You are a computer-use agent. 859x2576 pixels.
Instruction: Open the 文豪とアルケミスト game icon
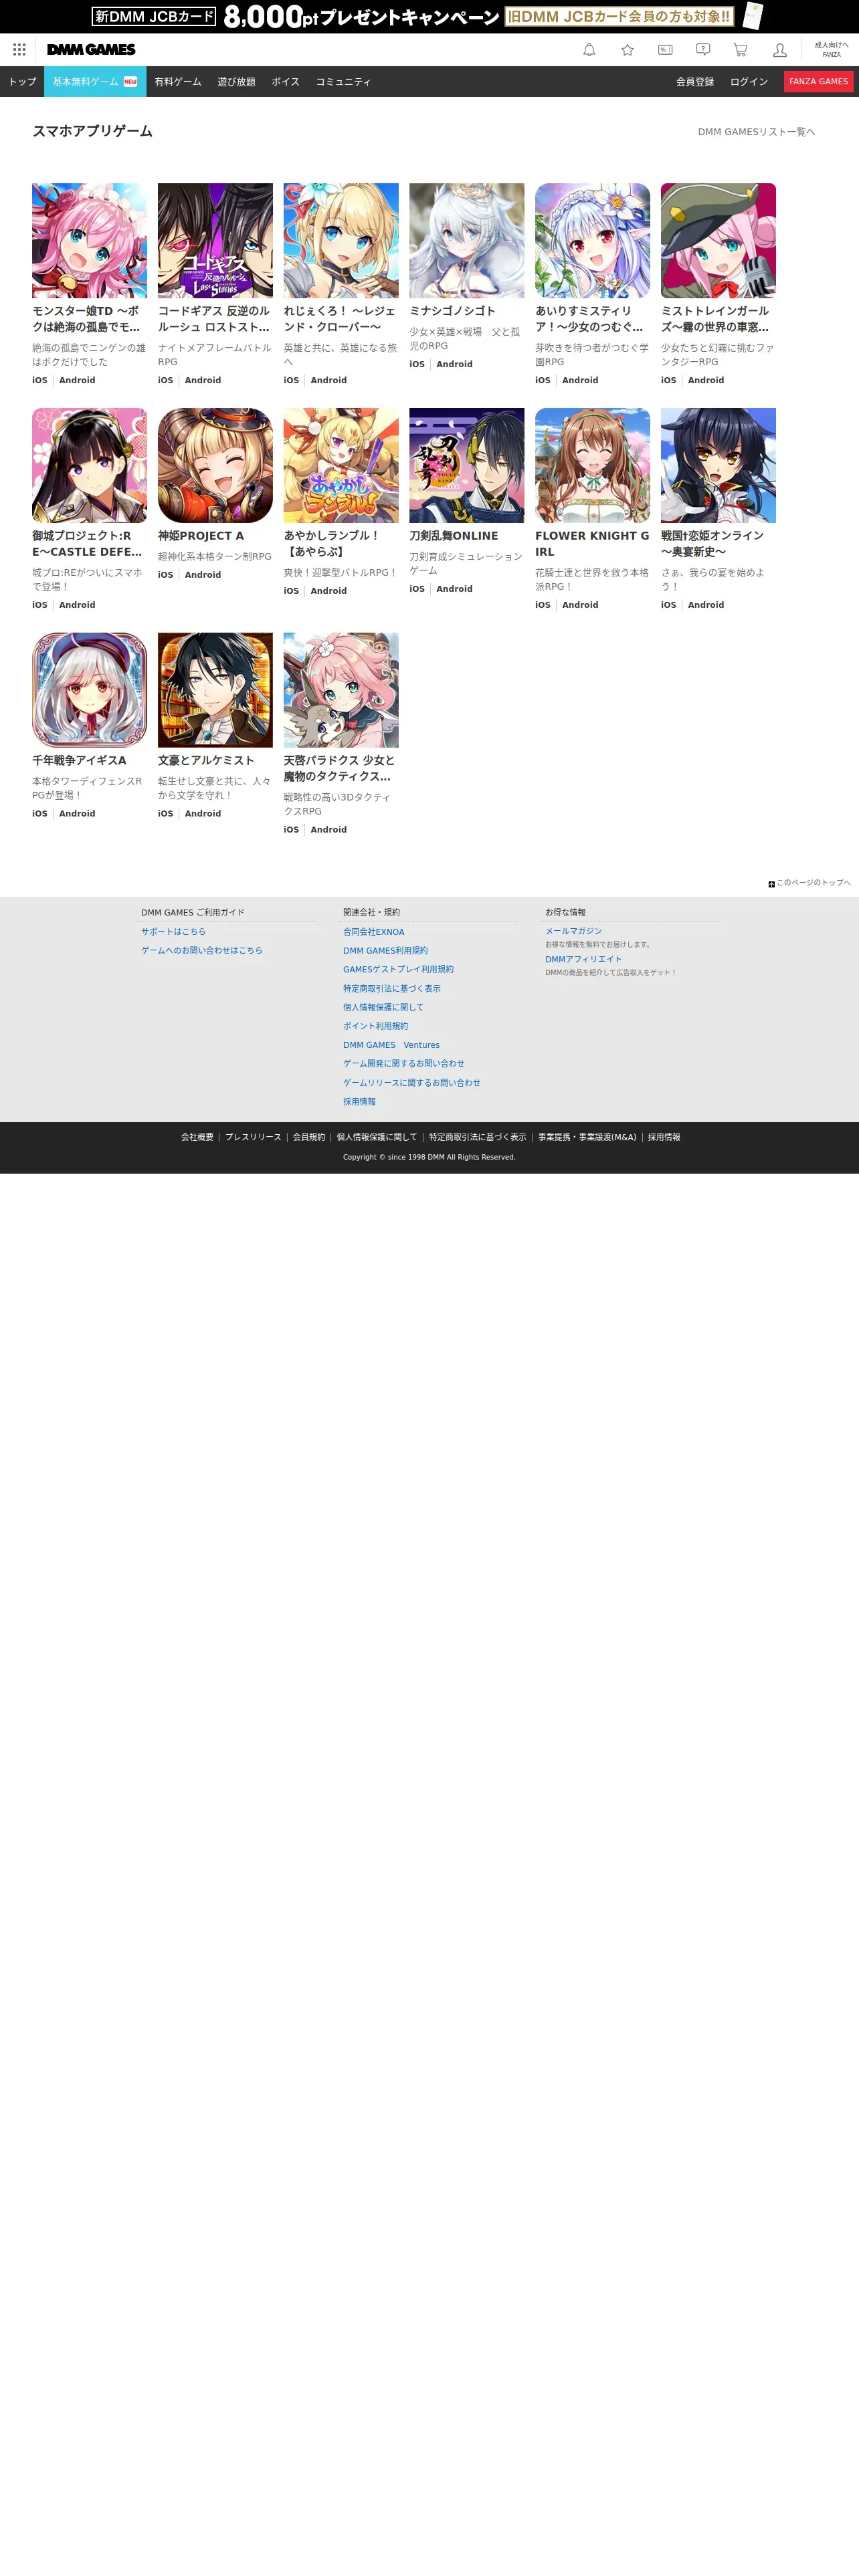pos(215,690)
